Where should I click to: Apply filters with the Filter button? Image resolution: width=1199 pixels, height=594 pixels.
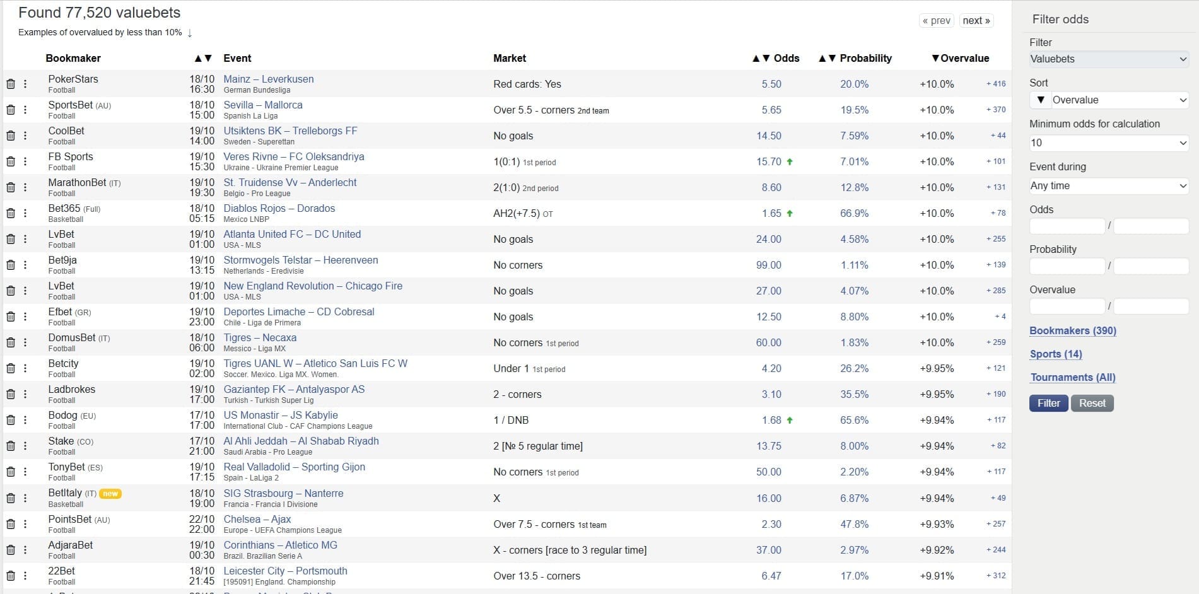1048,403
